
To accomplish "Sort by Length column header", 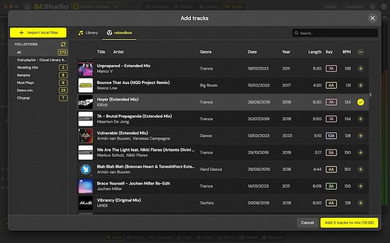I will pyautogui.click(x=315, y=52).
